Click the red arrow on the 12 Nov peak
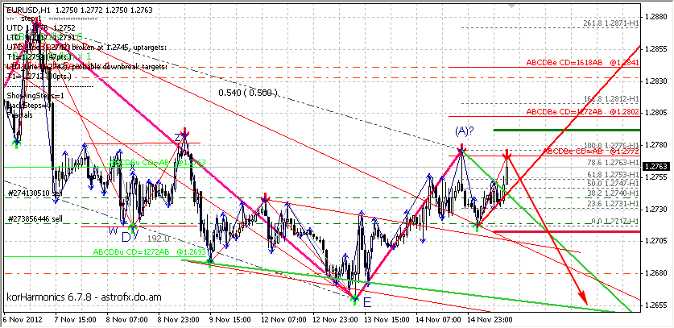The image size is (674, 328). (265, 198)
